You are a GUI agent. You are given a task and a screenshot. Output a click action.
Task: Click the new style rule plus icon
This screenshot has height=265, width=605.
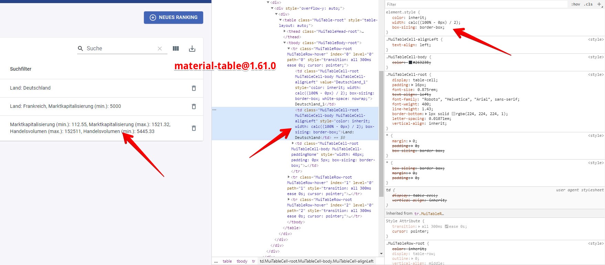(599, 4)
